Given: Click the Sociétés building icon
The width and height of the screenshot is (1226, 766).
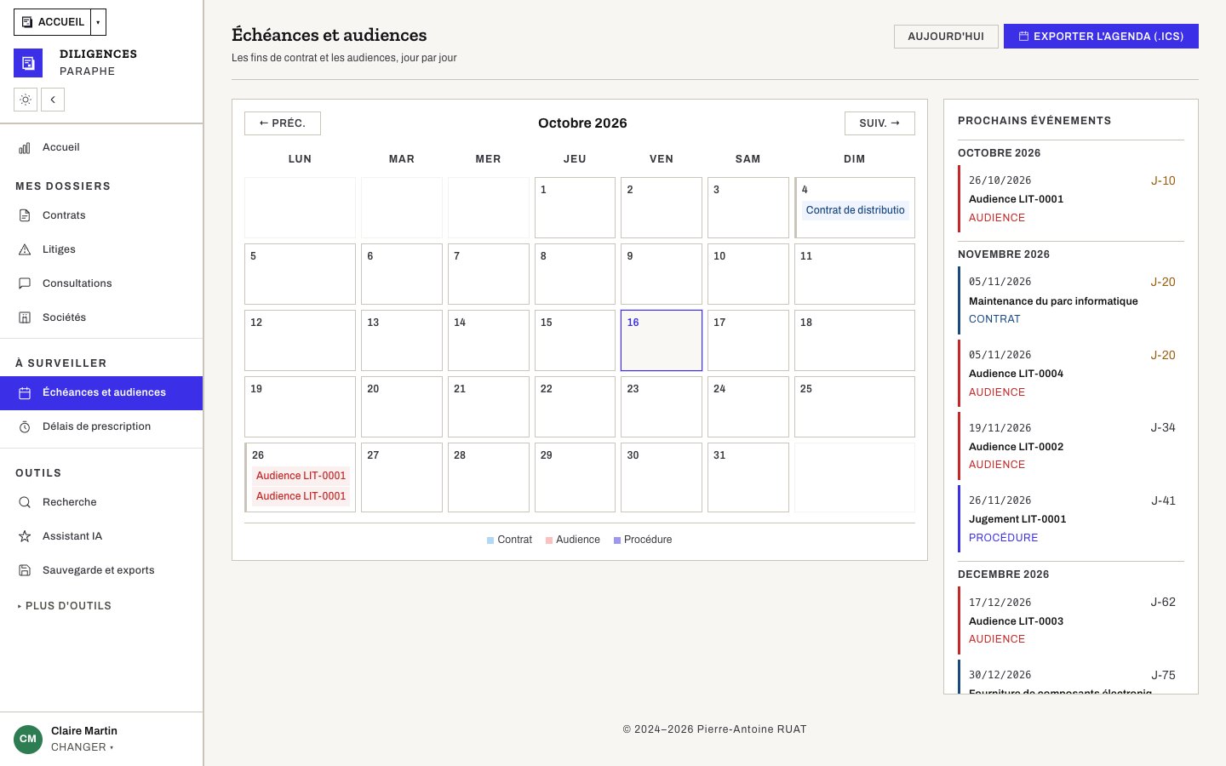Looking at the screenshot, I should [x=25, y=317].
